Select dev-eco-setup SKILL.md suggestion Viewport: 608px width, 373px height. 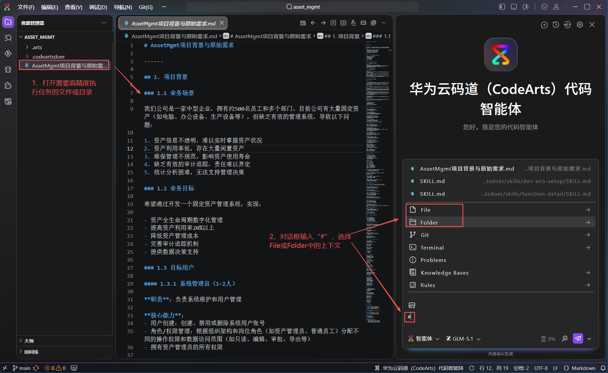(x=500, y=181)
